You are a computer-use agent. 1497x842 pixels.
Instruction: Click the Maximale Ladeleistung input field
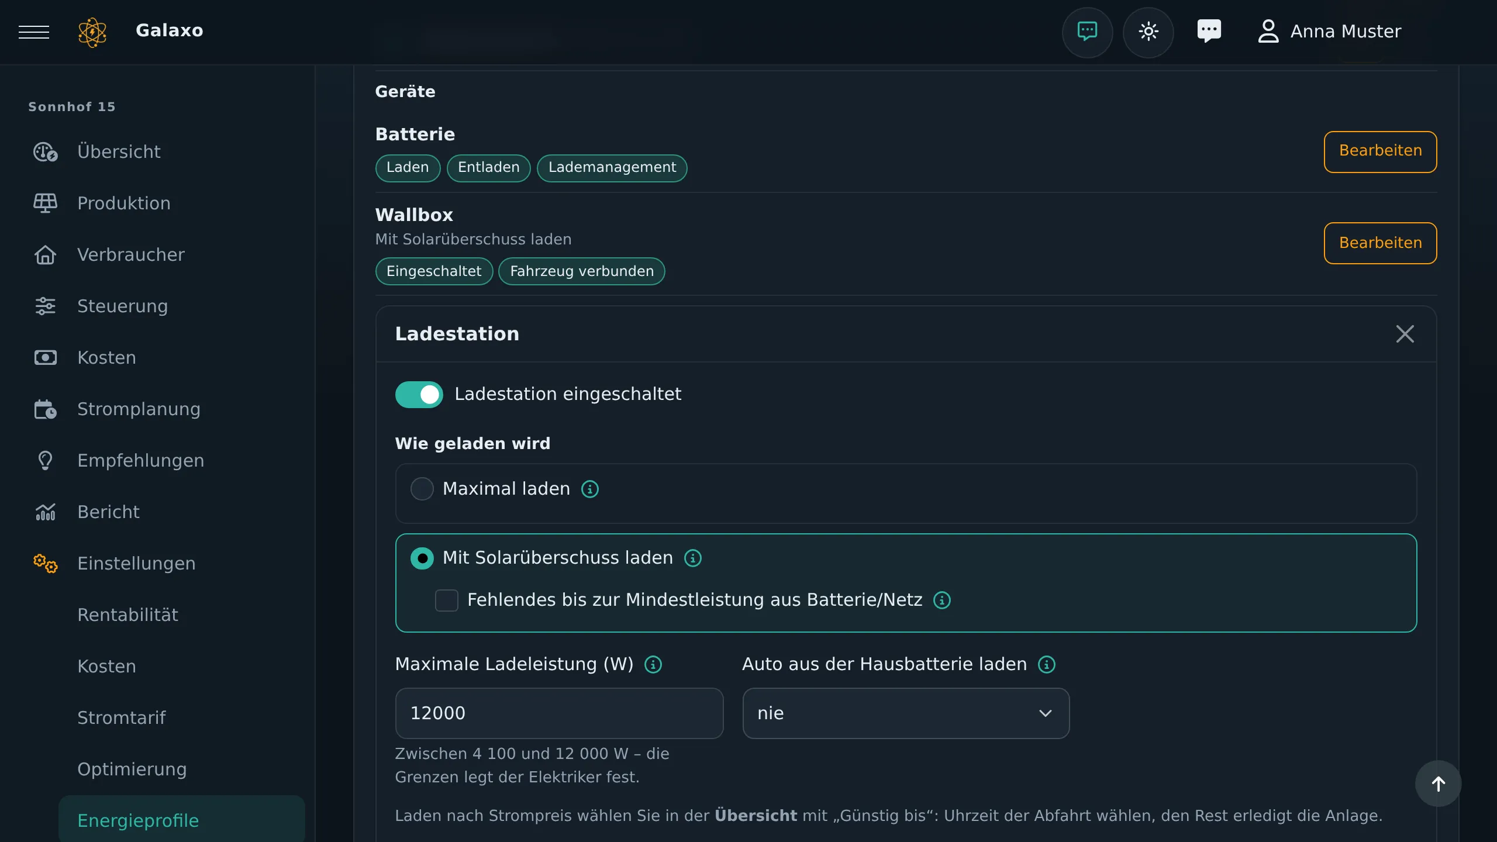point(559,713)
